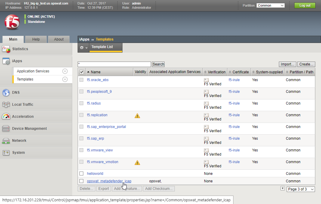This screenshot has width=321, height=204.
Task: Sort by Verification column
Action: [x=215, y=72]
